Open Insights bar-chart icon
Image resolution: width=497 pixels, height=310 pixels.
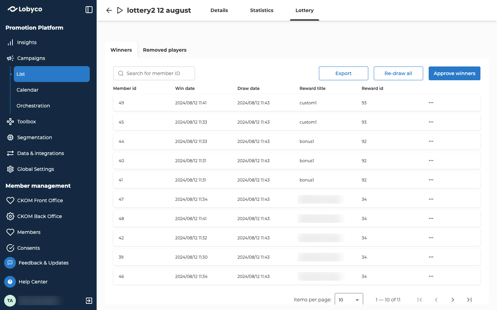[10, 42]
